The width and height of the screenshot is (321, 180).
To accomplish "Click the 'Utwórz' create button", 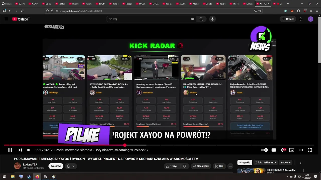I will coord(288,19).
